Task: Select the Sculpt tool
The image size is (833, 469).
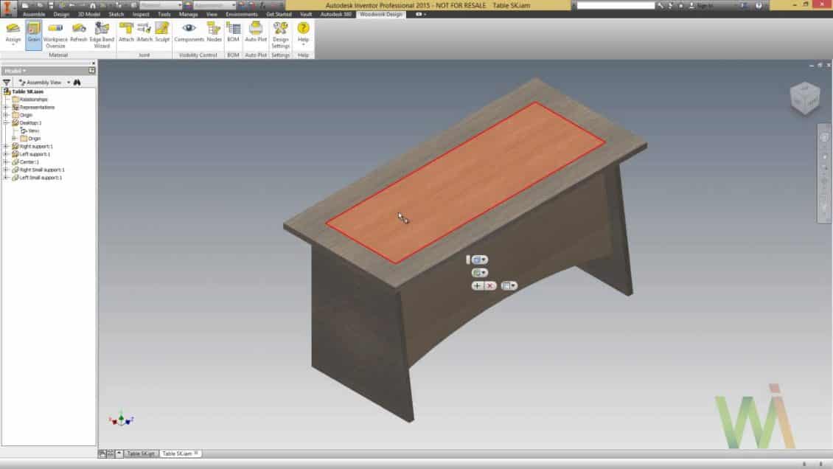Action: [162, 29]
